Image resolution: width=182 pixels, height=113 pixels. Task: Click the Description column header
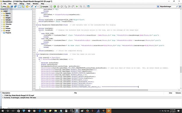pyautogui.click(x=6, y=93)
